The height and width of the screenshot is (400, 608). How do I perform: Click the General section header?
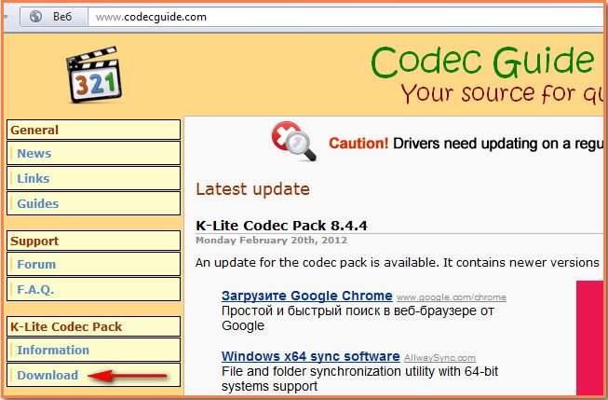(x=93, y=130)
